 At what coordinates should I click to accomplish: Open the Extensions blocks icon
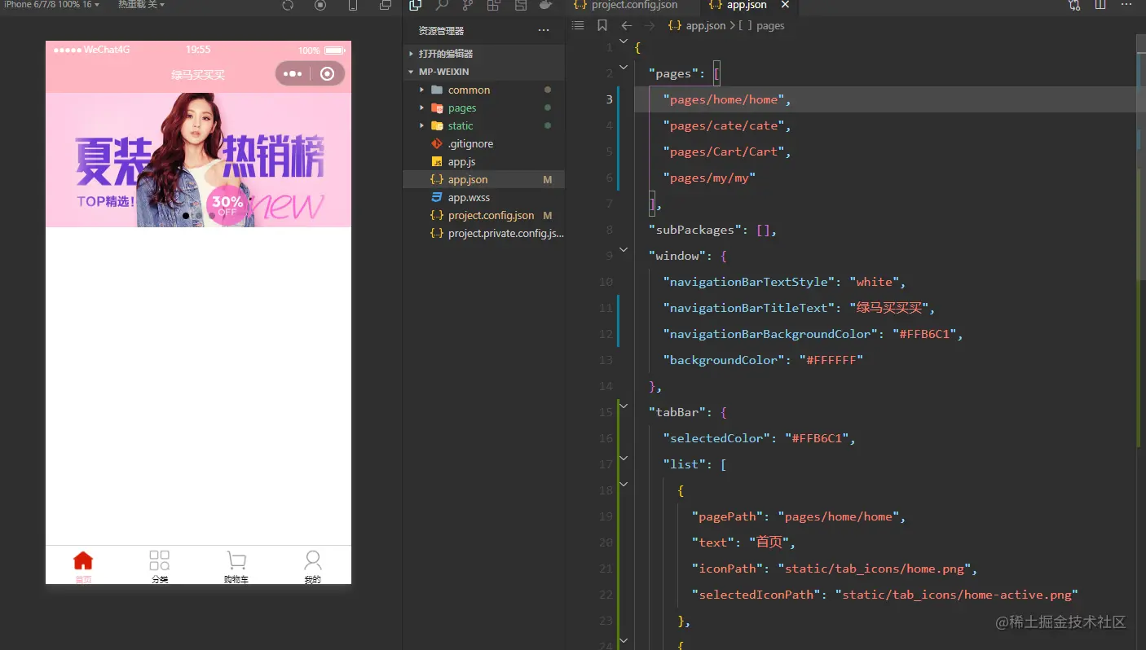click(493, 5)
